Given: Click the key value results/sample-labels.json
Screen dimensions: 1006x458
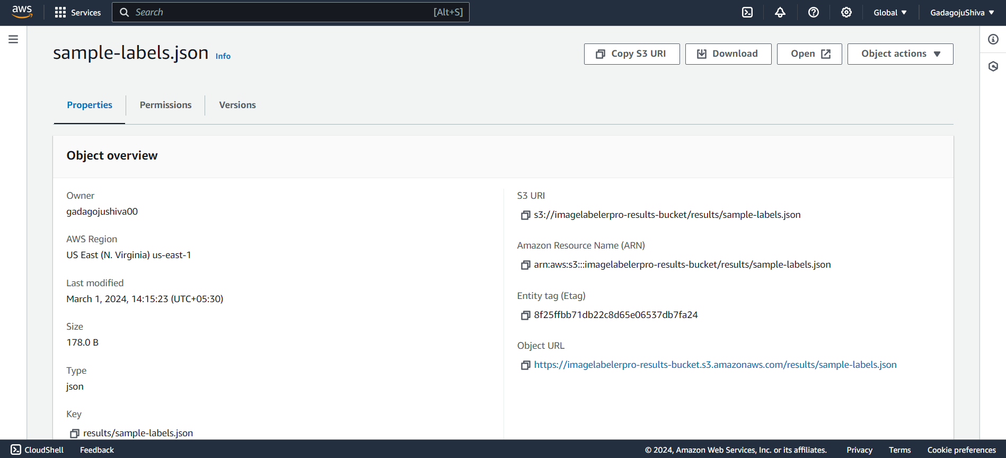Looking at the screenshot, I should (138, 433).
